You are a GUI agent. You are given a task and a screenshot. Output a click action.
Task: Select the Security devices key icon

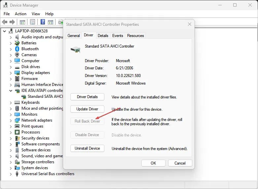click(17, 138)
